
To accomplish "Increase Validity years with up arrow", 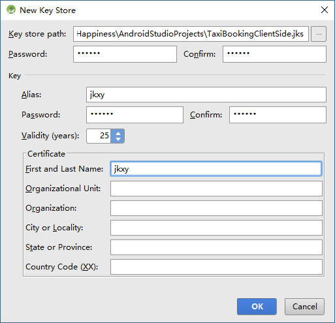I will point(118,133).
